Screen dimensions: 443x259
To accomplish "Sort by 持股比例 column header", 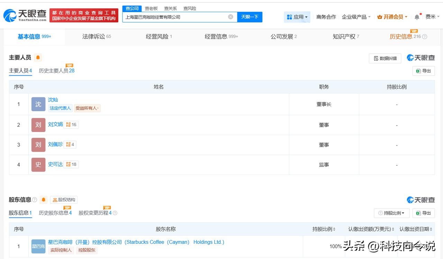I will (x=324, y=229).
